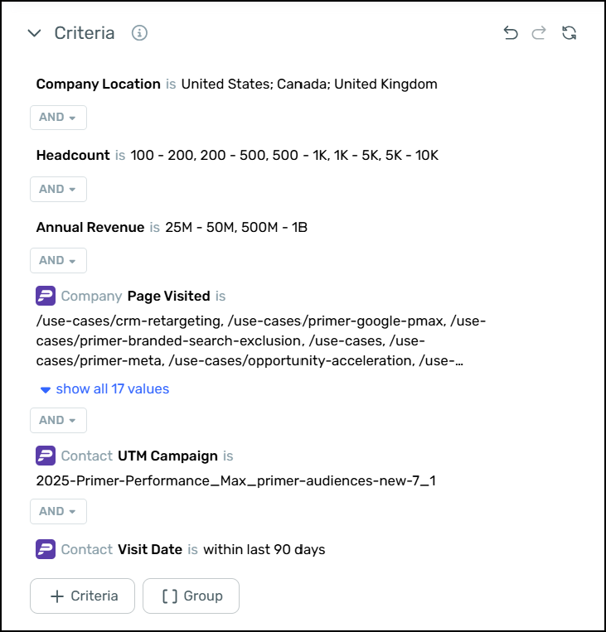Click the Primer icon beside Visit Date

click(x=46, y=549)
